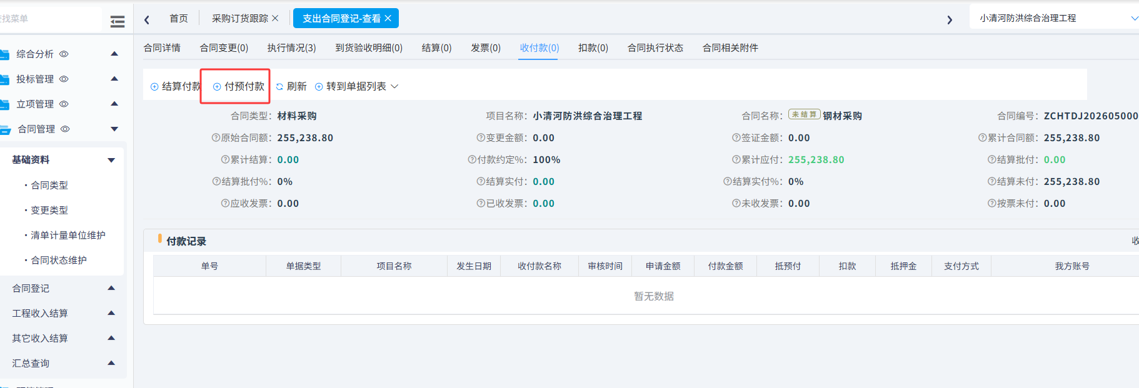Select the 合同相关附件 tab
Image resolution: width=1139 pixels, height=388 pixels.
(x=730, y=48)
